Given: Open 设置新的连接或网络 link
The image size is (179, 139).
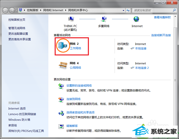Looking at the screenshot, I should point(79,86).
